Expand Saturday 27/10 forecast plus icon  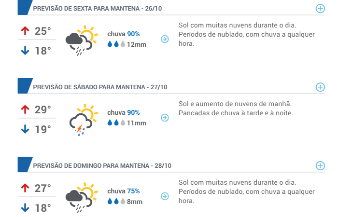point(320,87)
